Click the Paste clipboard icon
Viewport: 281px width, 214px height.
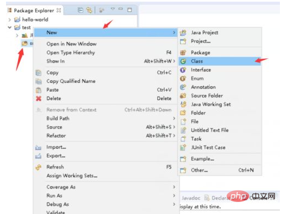pyautogui.click(x=38, y=90)
